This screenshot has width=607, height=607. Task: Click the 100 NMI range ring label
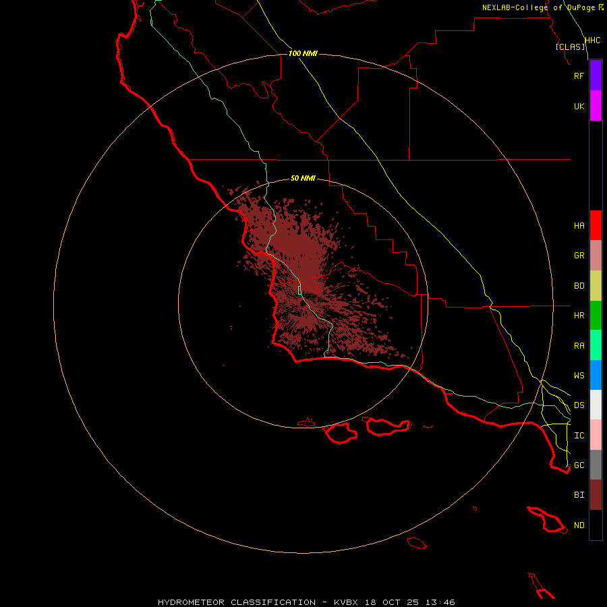pos(303,53)
